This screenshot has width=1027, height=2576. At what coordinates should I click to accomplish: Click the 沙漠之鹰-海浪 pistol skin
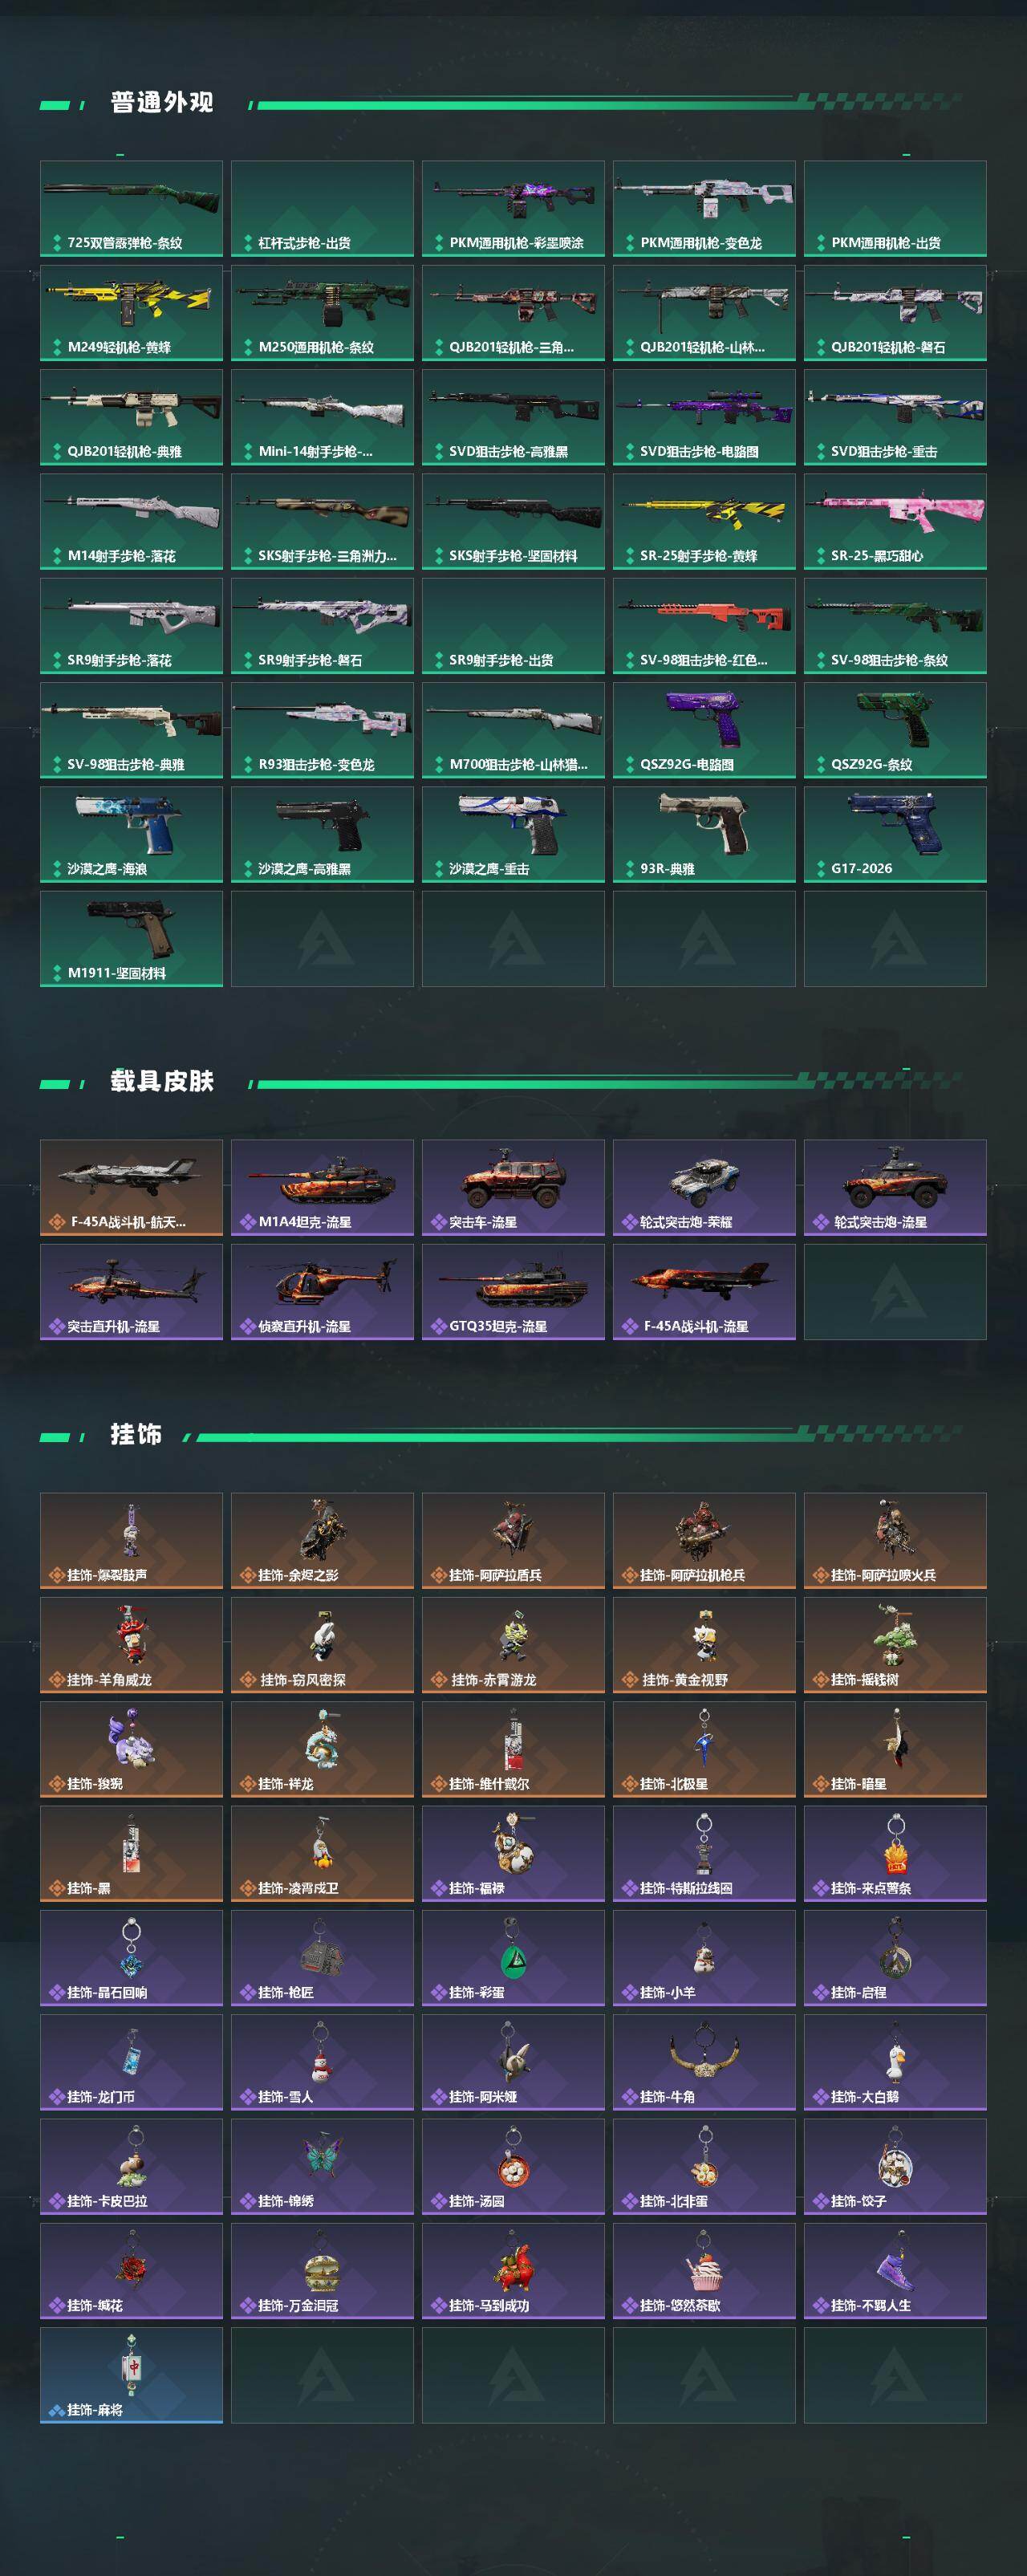click(x=131, y=834)
